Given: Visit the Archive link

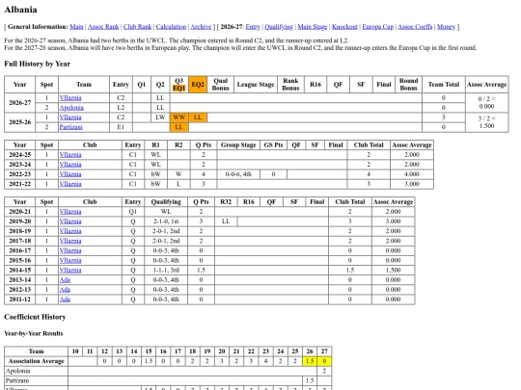Looking at the screenshot, I should (201, 27).
